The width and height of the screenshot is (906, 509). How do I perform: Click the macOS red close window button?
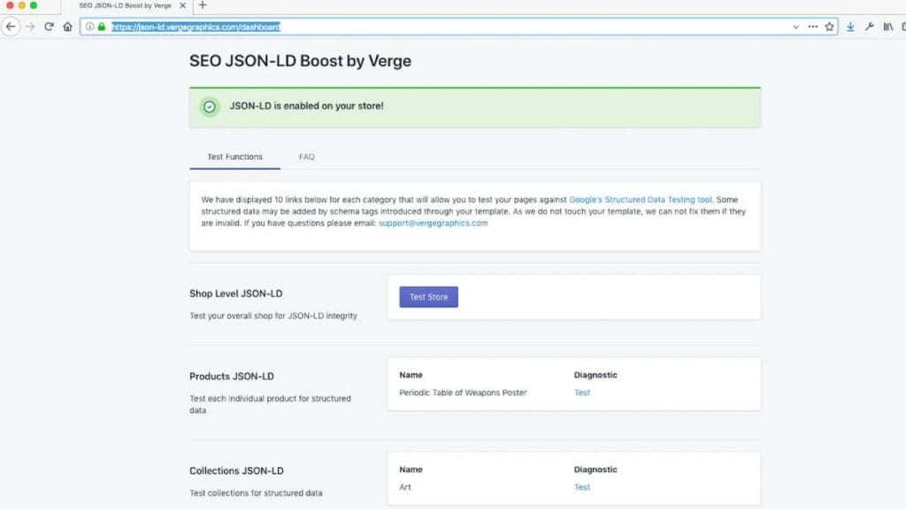point(10,5)
